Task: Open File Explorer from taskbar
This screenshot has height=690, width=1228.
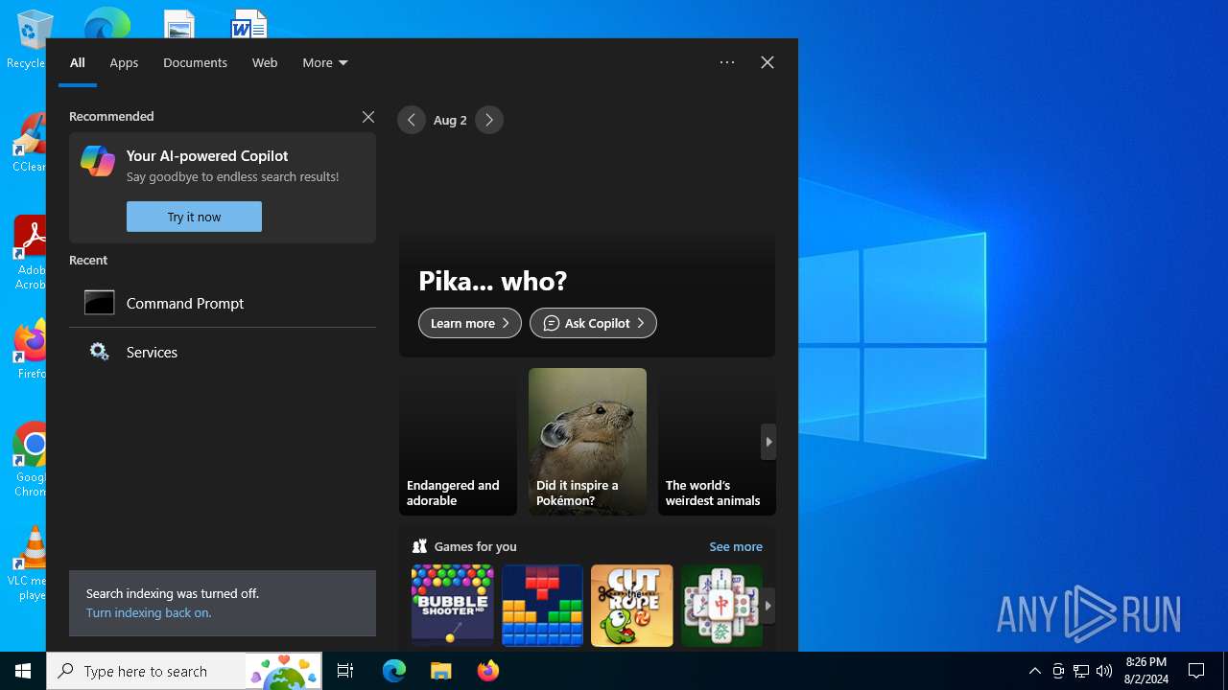Action: (440, 671)
